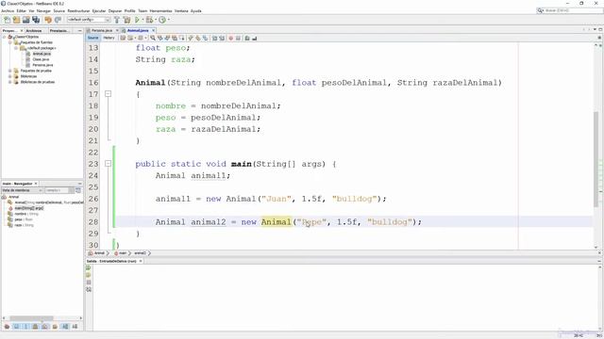Click the Debug Project toolbar icon

[x=149, y=20]
